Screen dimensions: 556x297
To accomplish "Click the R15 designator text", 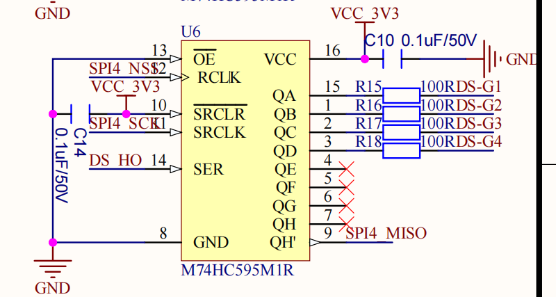I will 368,86.
